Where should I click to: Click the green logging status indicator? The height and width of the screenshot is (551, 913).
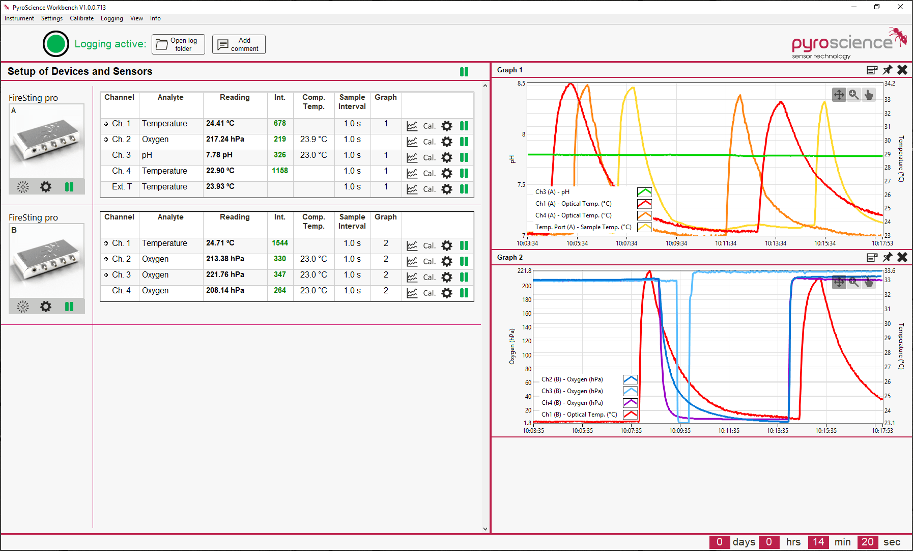pos(55,44)
